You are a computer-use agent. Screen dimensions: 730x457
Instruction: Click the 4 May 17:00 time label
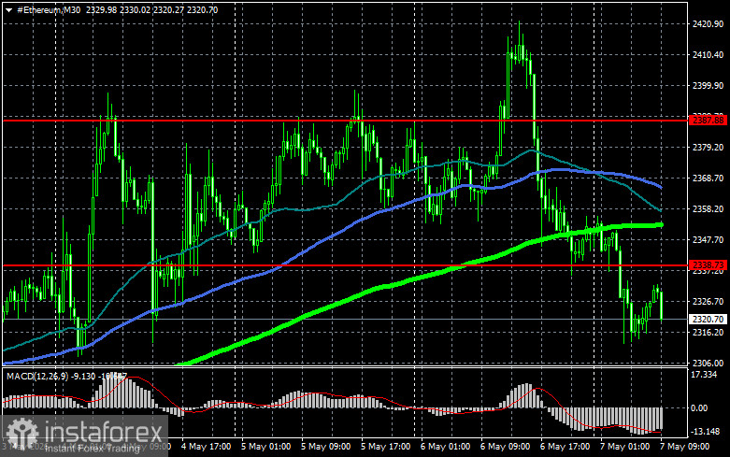point(206,447)
